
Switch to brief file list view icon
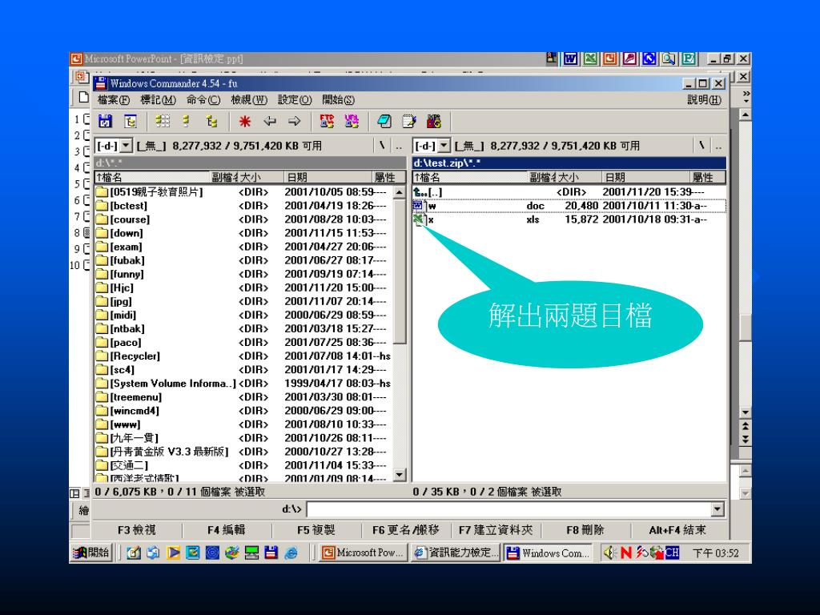163,122
